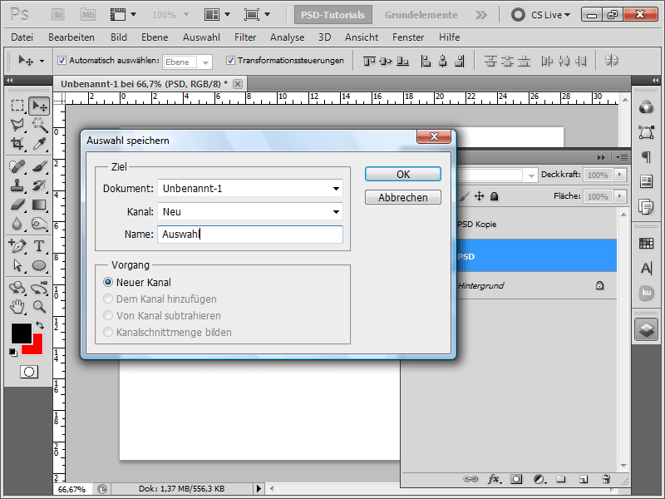Open the Bearbeiten menu
This screenshot has height=499, width=665.
tap(71, 37)
